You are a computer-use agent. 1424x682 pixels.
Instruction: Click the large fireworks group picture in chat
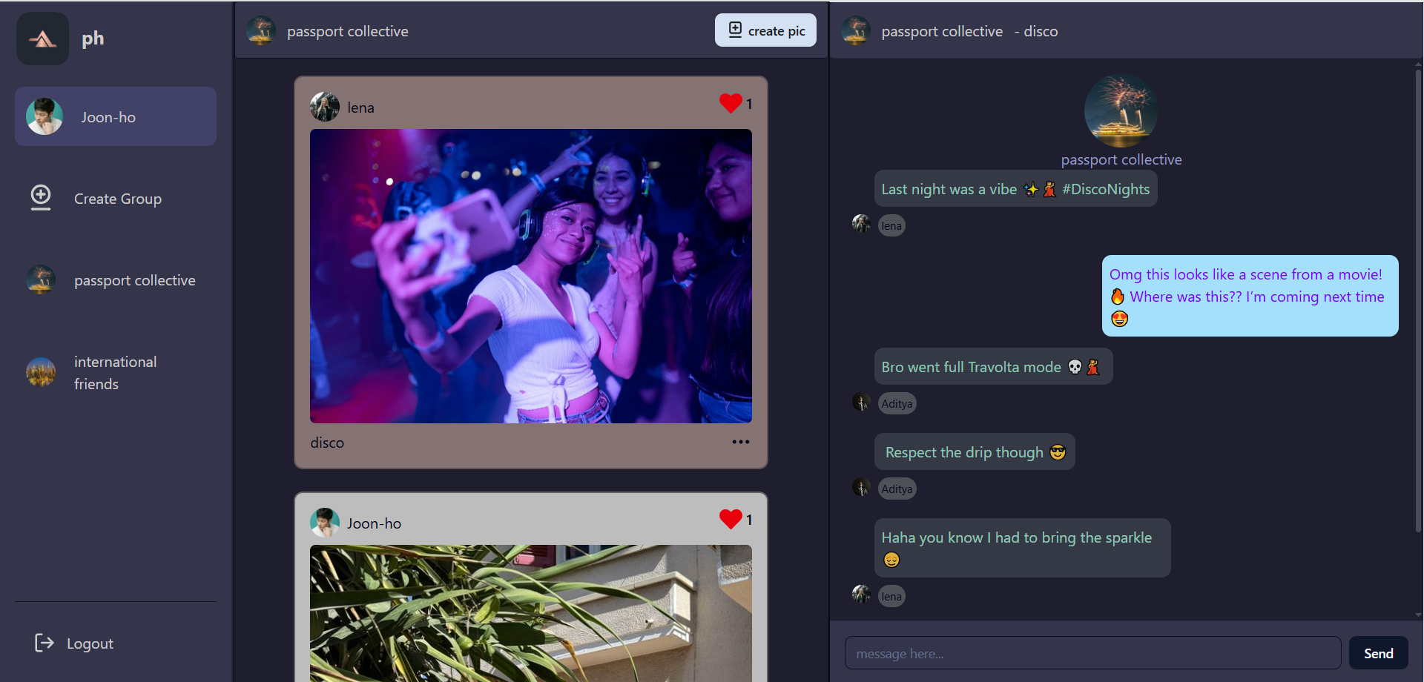point(1121,110)
